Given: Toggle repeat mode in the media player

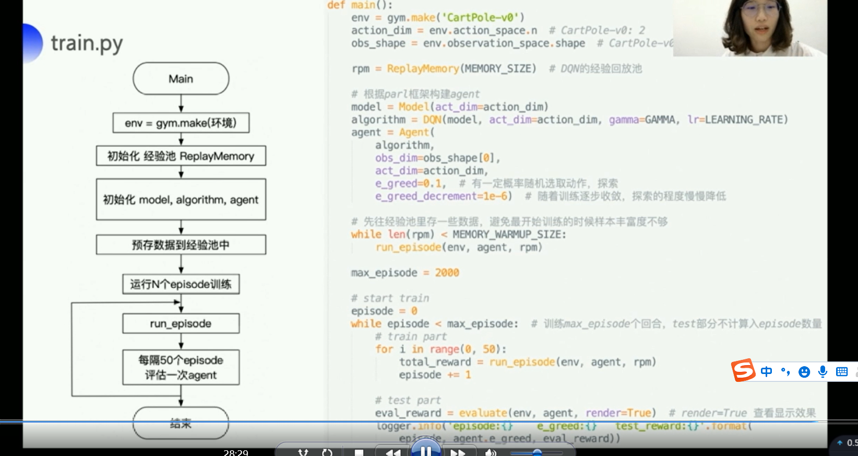Looking at the screenshot, I should pos(327,452).
